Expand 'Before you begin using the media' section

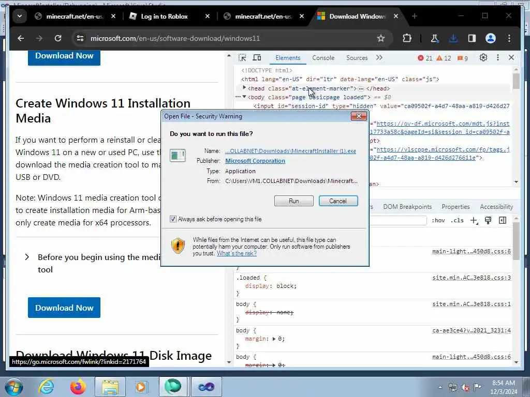(27, 257)
